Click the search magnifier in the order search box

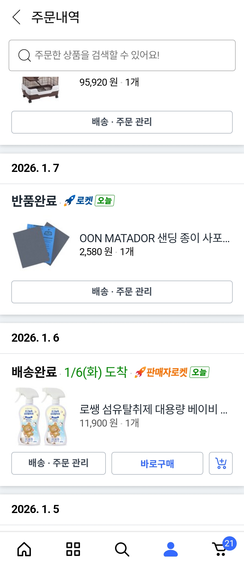(x=24, y=55)
